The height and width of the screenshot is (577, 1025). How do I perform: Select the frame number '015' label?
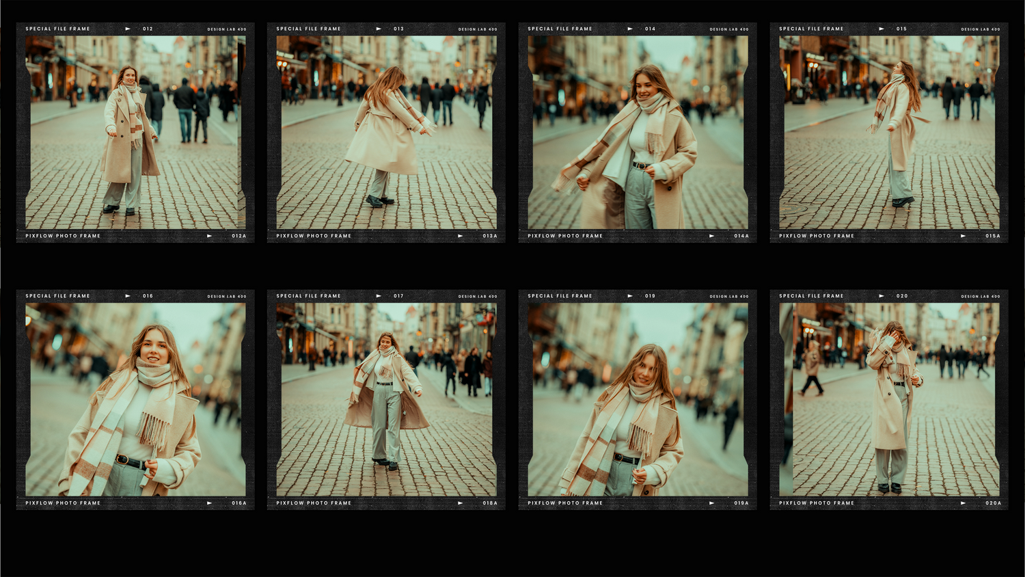pos(901,29)
